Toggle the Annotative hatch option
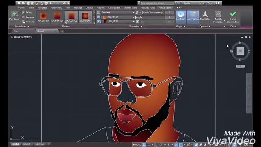This screenshot has height=147, width=261. point(205,16)
